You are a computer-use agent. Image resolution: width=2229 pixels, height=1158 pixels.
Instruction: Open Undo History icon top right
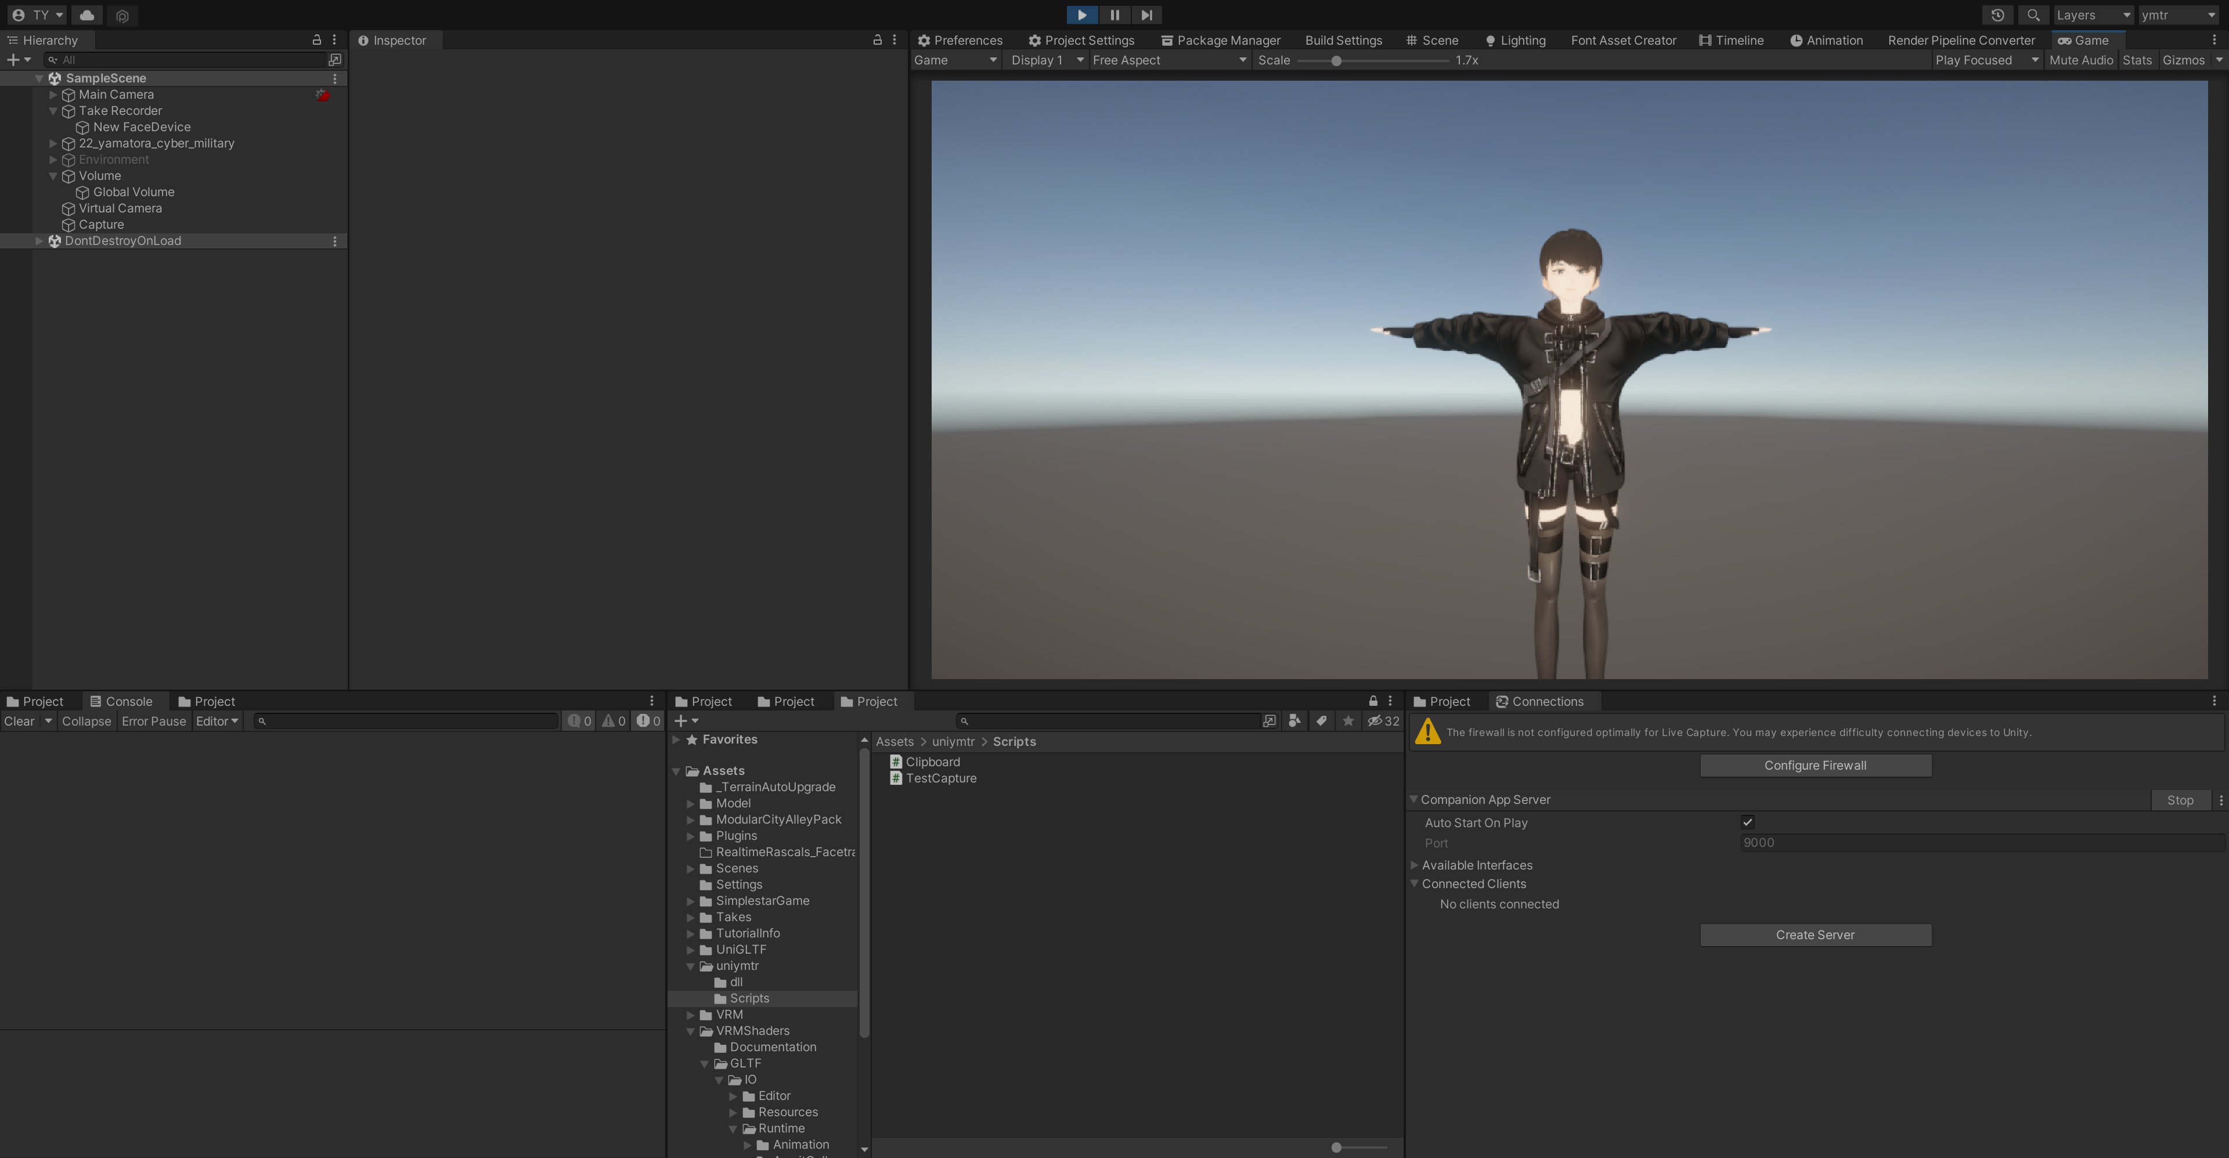pos(1997,15)
